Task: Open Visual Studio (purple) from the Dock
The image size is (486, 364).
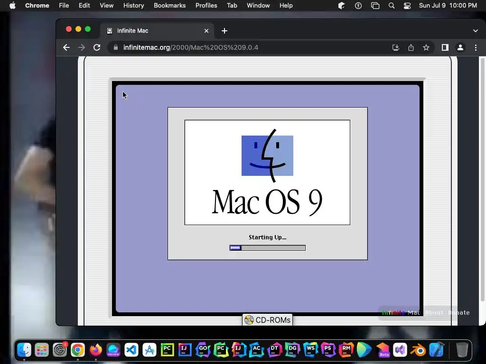Action: click(x=400, y=350)
